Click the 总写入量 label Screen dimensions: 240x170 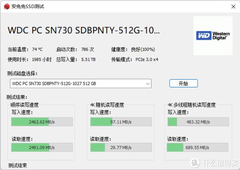(66, 59)
